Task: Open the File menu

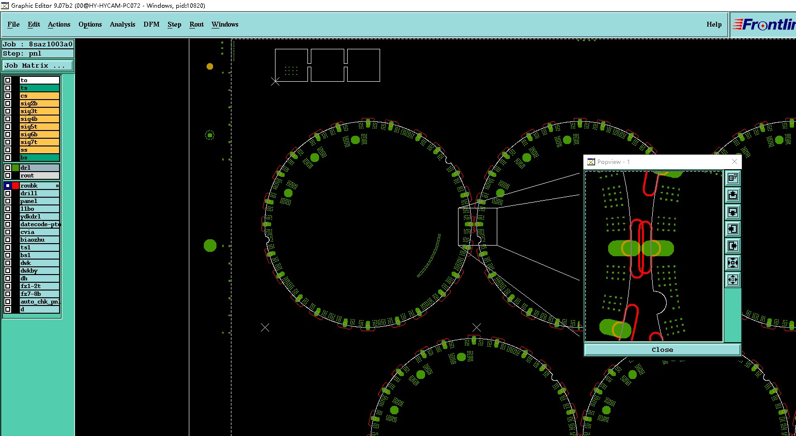Action: [x=14, y=24]
